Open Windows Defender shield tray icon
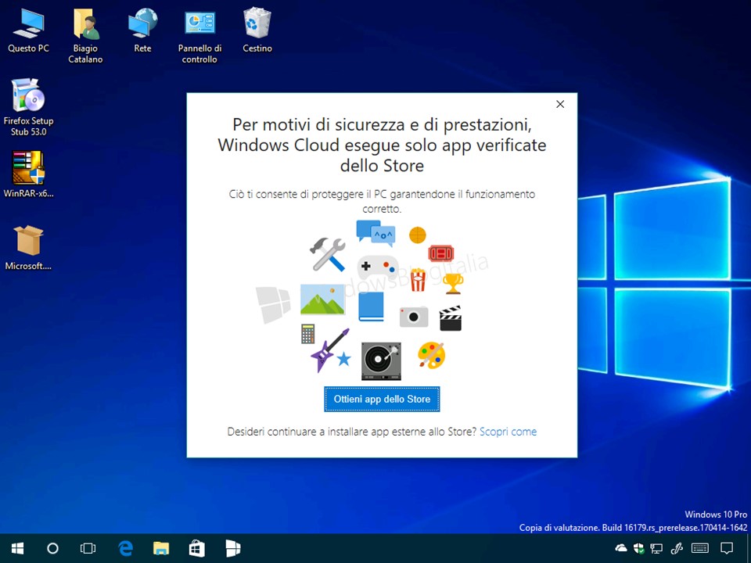751x563 pixels. click(638, 548)
